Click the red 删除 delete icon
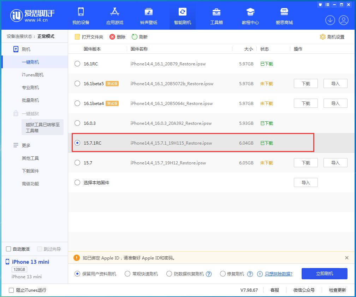The width and height of the screenshot is (356, 297). coord(112,37)
